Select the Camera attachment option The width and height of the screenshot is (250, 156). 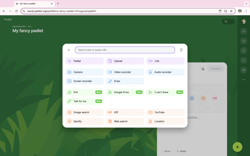[84, 72]
